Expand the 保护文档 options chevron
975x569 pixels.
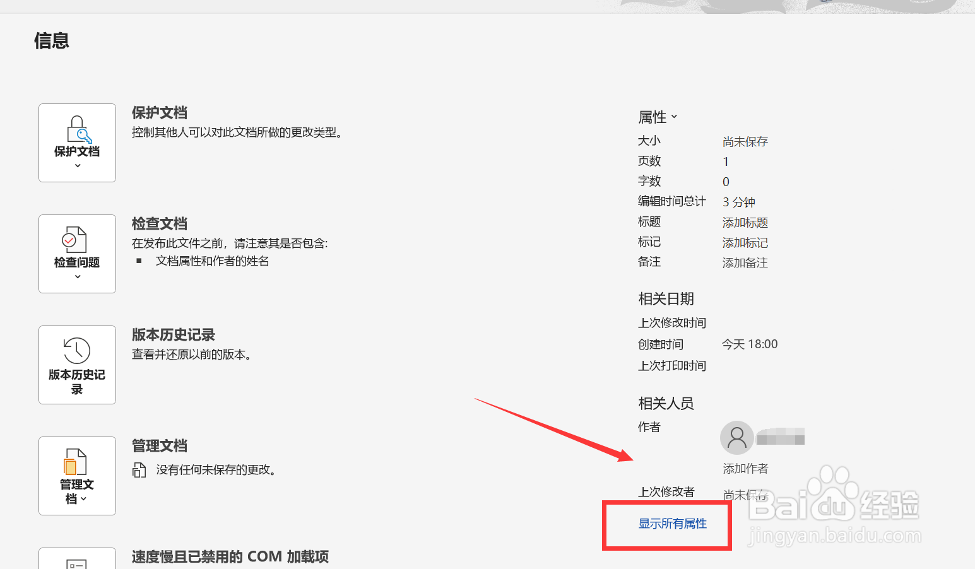tap(77, 165)
